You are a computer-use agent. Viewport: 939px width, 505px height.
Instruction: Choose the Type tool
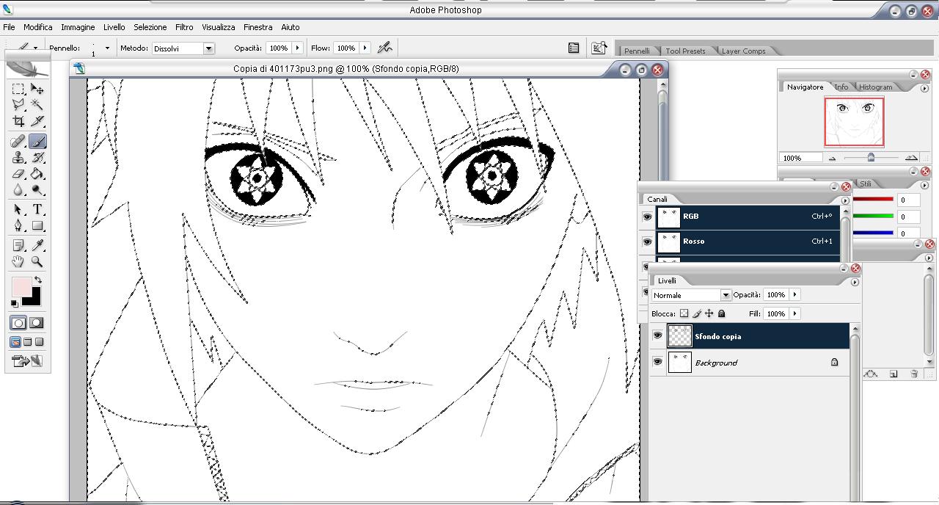click(37, 210)
